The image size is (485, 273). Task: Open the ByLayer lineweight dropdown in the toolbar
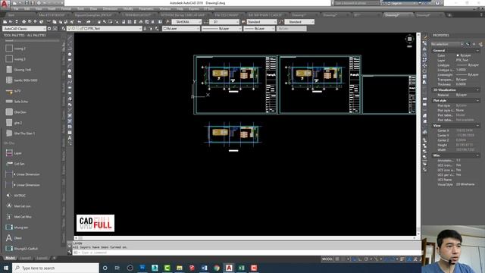[259, 29]
